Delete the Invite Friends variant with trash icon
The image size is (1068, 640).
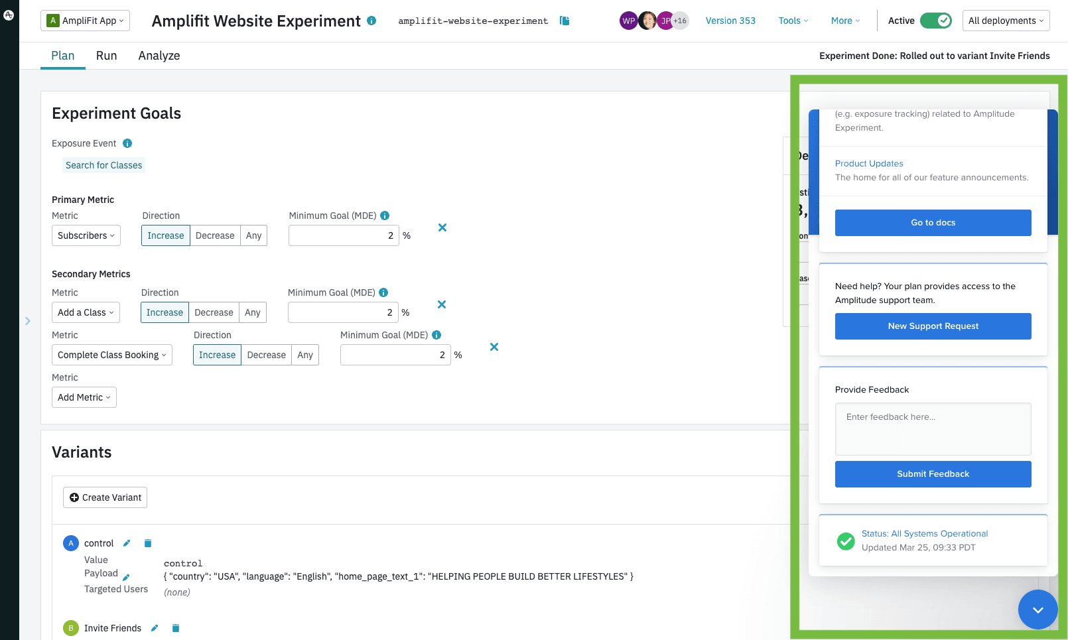tap(175, 628)
